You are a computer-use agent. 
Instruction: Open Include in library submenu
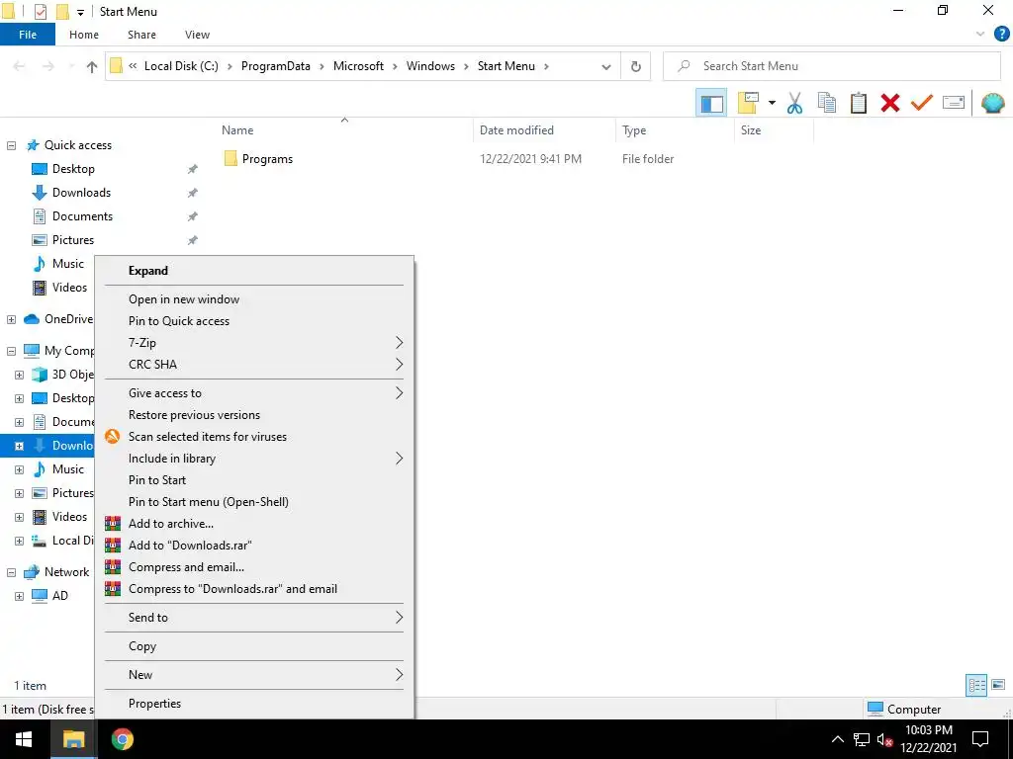254,459
